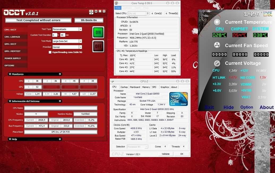Collapse the Monitoreo section arrow
This screenshot has width=275, height=173.
click(60, 74)
